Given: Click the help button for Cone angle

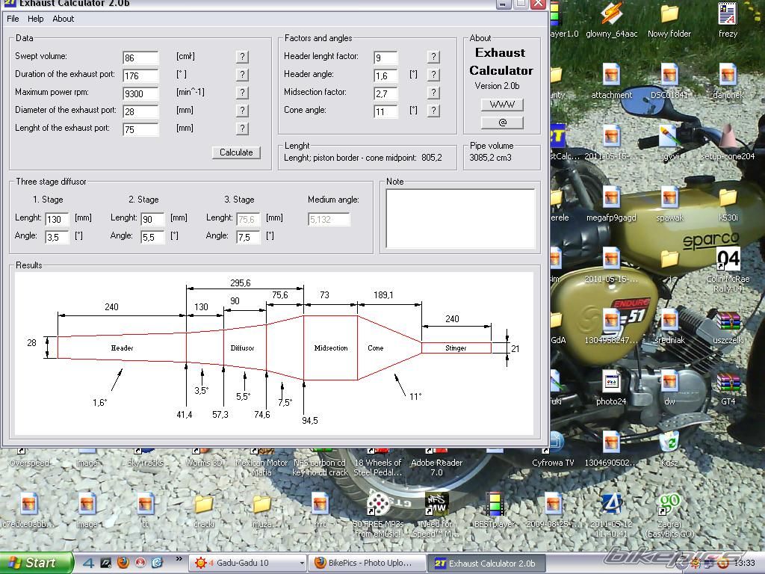Looking at the screenshot, I should [433, 111].
